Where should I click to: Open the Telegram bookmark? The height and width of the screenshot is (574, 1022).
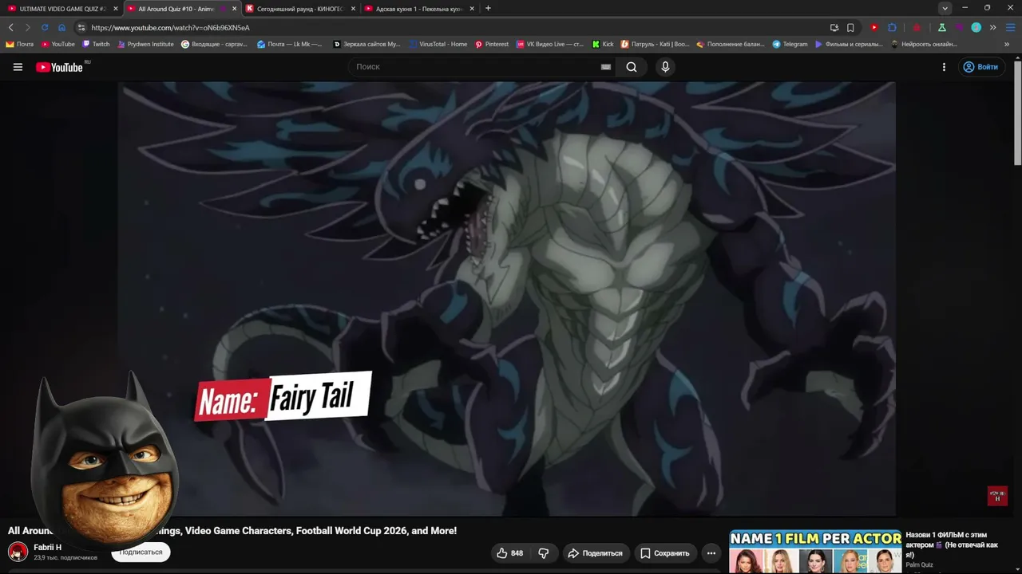point(790,44)
